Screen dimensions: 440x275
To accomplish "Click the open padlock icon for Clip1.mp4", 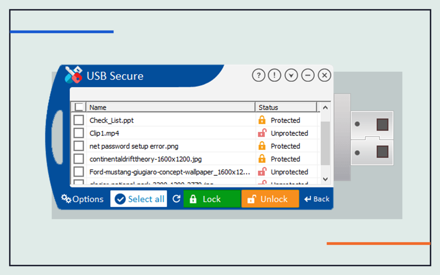I will point(262,133).
